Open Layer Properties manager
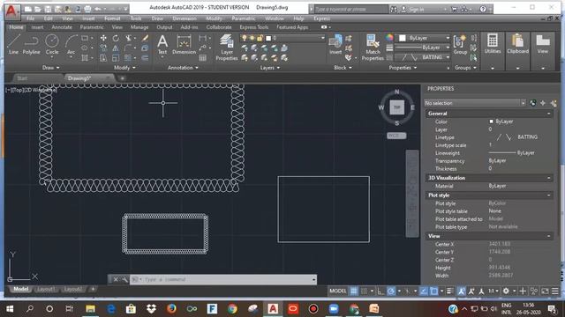The image size is (565, 317). coord(227,47)
